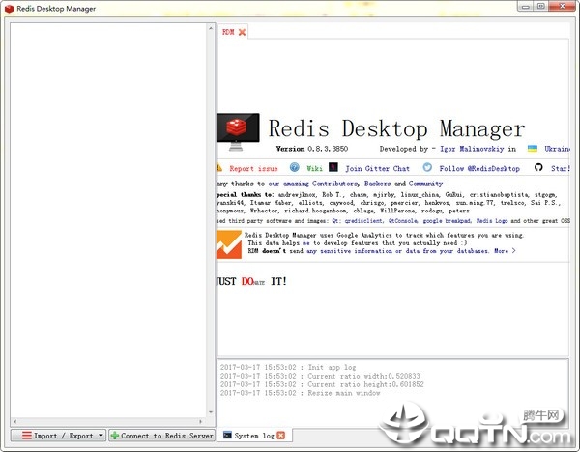The width and height of the screenshot is (580, 452).
Task: Open the Redis Logo link
Action: click(492, 221)
